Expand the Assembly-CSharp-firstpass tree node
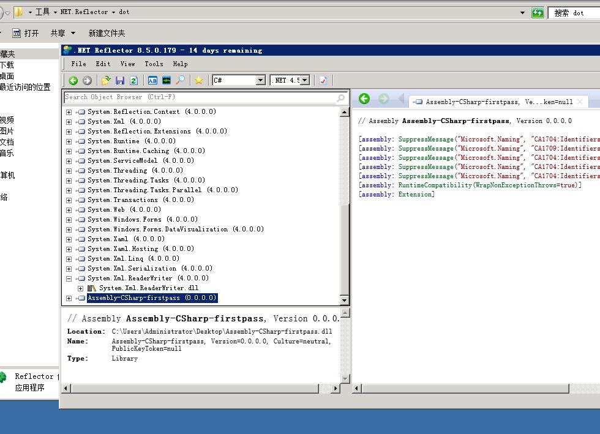 [x=69, y=298]
